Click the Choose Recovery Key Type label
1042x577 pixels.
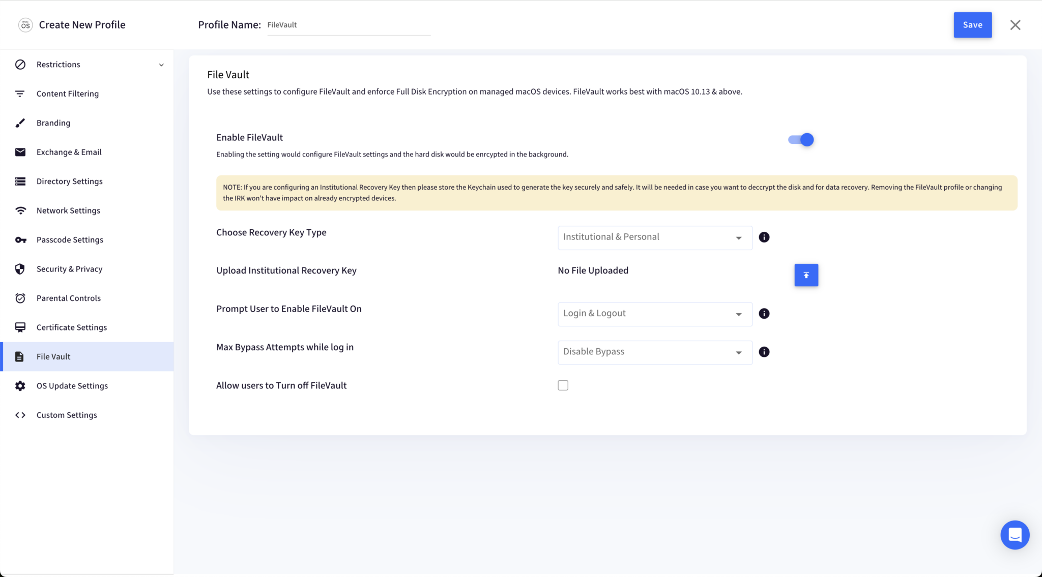pyautogui.click(x=271, y=232)
